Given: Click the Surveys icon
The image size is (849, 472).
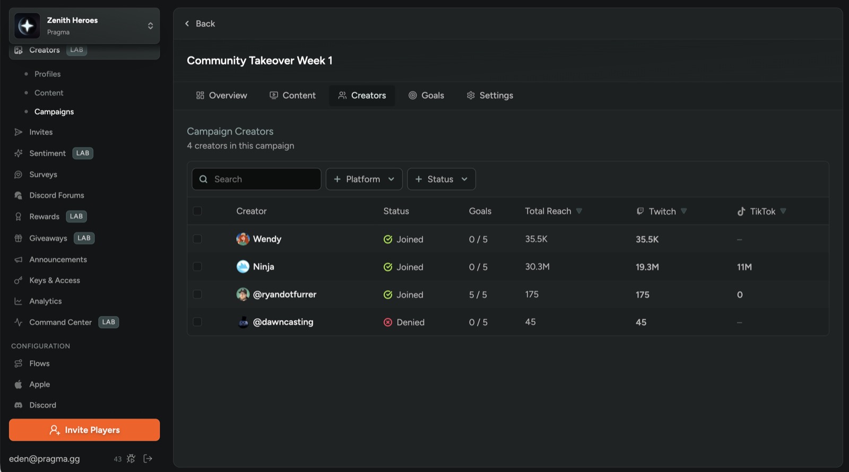Looking at the screenshot, I should tap(19, 174).
